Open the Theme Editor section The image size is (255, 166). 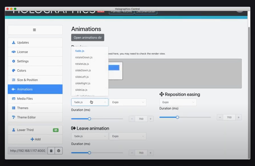click(35, 118)
